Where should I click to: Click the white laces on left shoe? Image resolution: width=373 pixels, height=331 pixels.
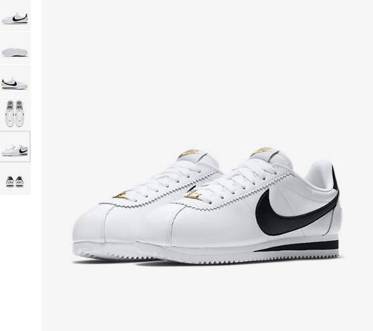166,181
